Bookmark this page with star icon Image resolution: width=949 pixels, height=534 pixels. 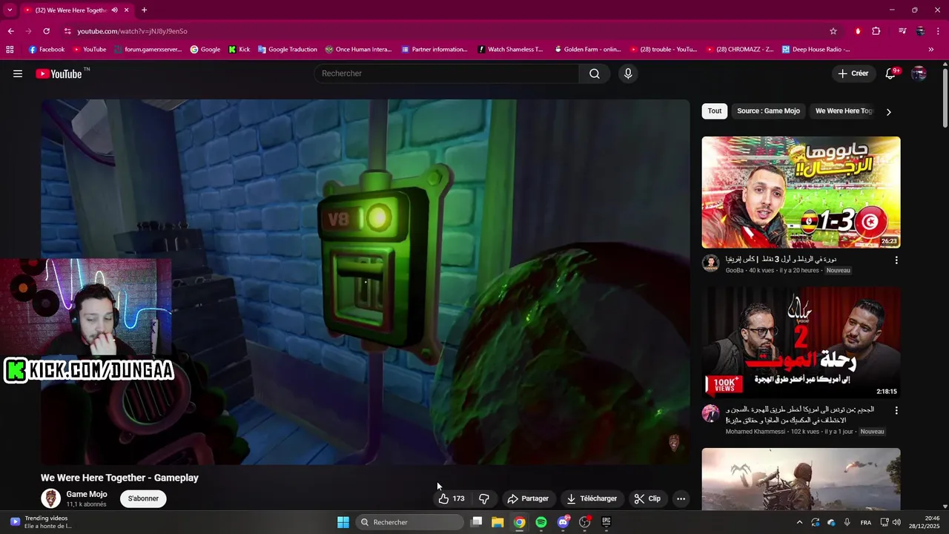pos(833,31)
